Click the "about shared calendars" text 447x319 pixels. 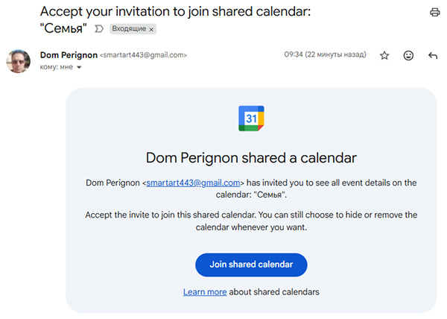(x=274, y=292)
